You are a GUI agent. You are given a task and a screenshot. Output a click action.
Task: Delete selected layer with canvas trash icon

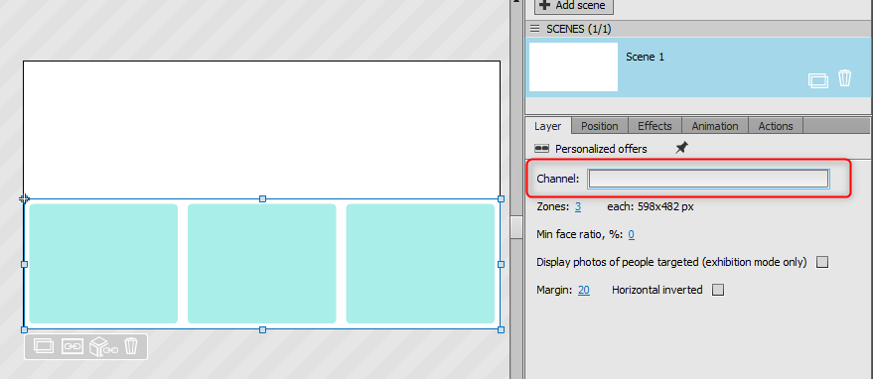pyautogui.click(x=131, y=346)
